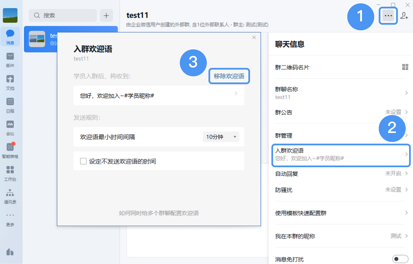Toggle the 消息免打扰 mute switch
This screenshot has width=413, height=264.
pyautogui.click(x=400, y=259)
